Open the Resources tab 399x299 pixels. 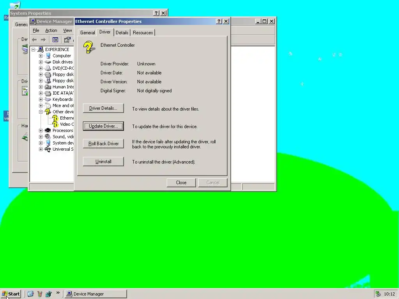point(143,33)
